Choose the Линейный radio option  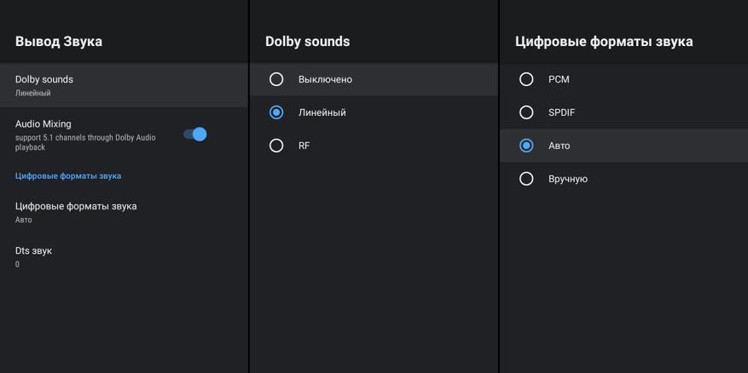click(x=276, y=112)
